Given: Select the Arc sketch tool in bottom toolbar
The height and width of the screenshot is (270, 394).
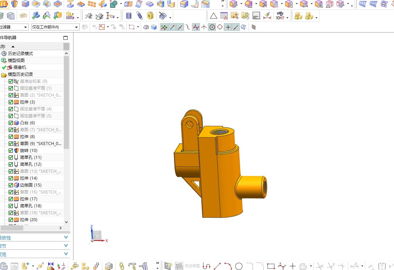Looking at the screenshot, I should pyautogui.click(x=228, y=266).
